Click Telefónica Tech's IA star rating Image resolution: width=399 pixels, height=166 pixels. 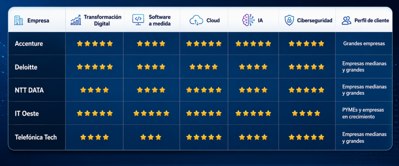(x=253, y=137)
